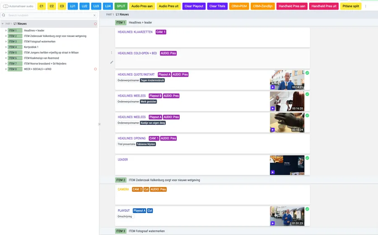Click the sidebar panel splitter handle
Image resolution: width=378 pixels, height=235 pixels.
tap(99, 124)
